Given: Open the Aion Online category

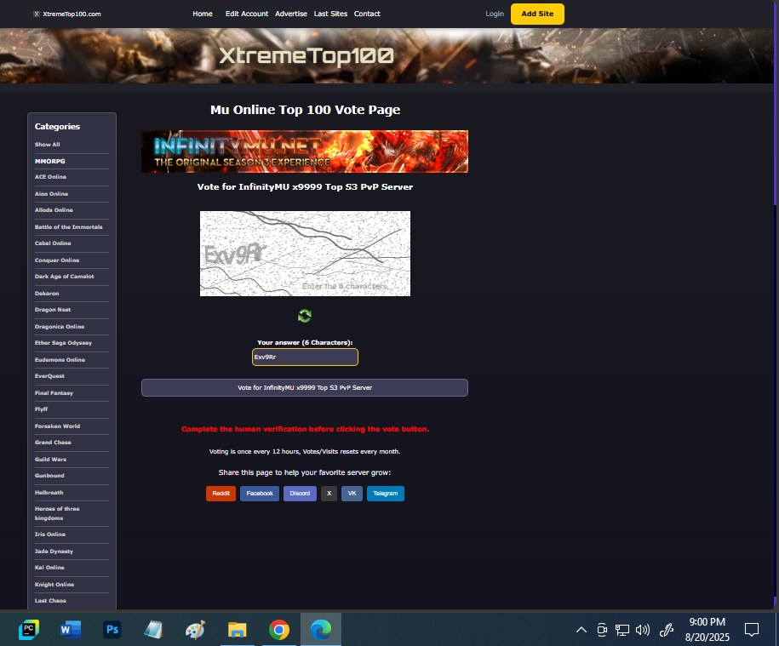Looking at the screenshot, I should pos(51,194).
